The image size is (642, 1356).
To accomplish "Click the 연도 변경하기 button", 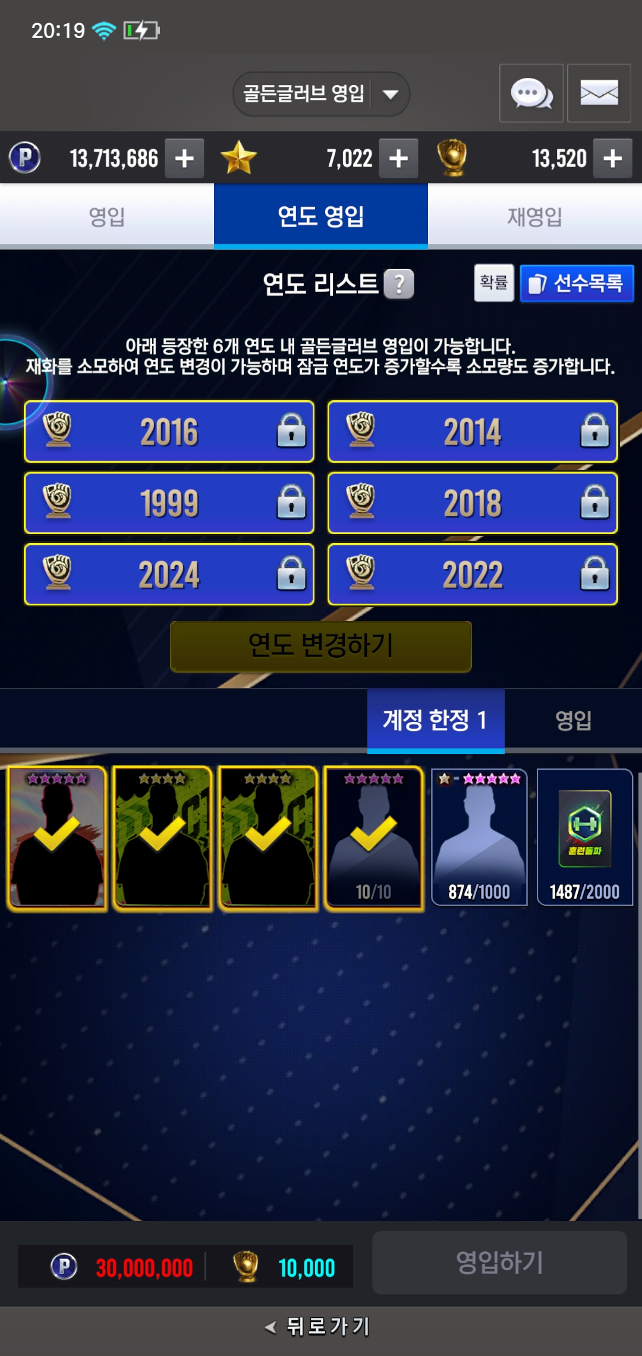I will (x=321, y=646).
